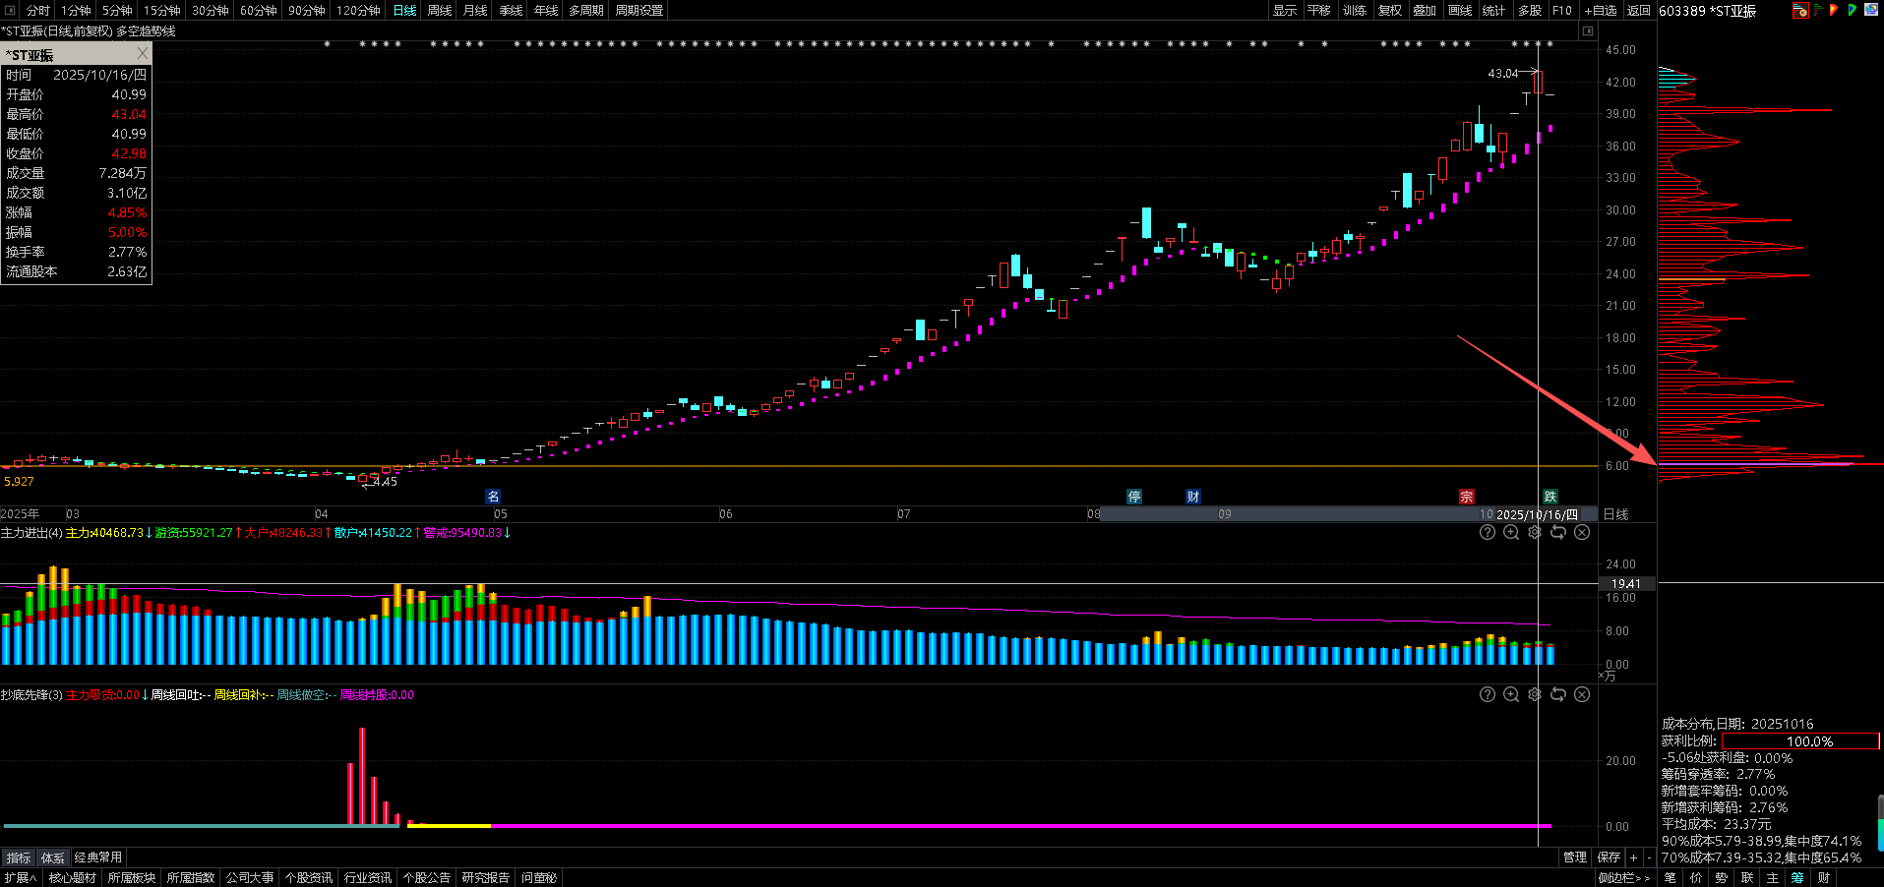Open the 显示 display menu
The image size is (1884, 887).
[1285, 10]
